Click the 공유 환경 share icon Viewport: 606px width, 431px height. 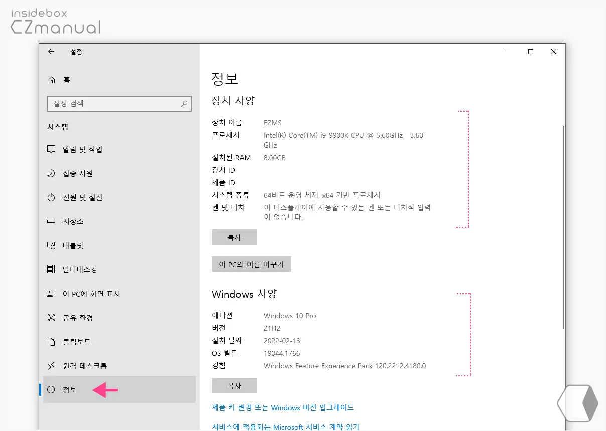(51, 318)
